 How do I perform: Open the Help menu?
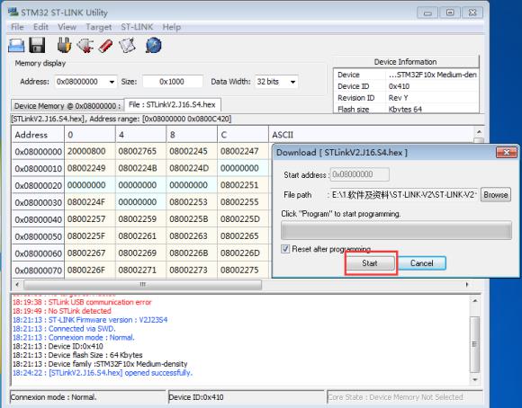pyautogui.click(x=171, y=27)
